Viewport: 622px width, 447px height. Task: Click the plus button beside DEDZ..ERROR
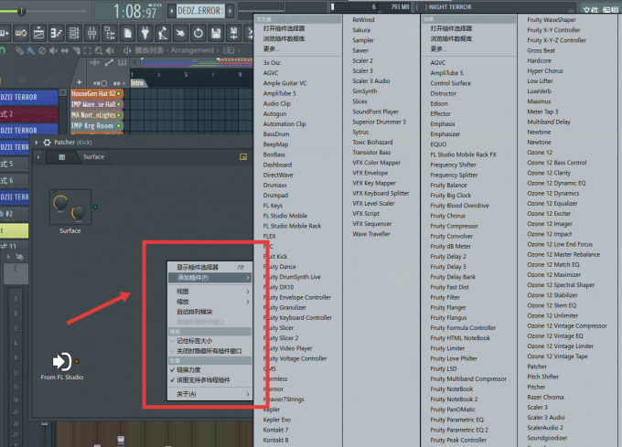[x=230, y=11]
